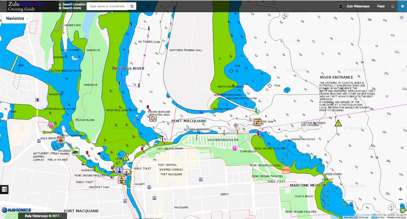Click the anchor anchorage marker icon
This screenshot has height=219, width=407.
click(127, 172)
